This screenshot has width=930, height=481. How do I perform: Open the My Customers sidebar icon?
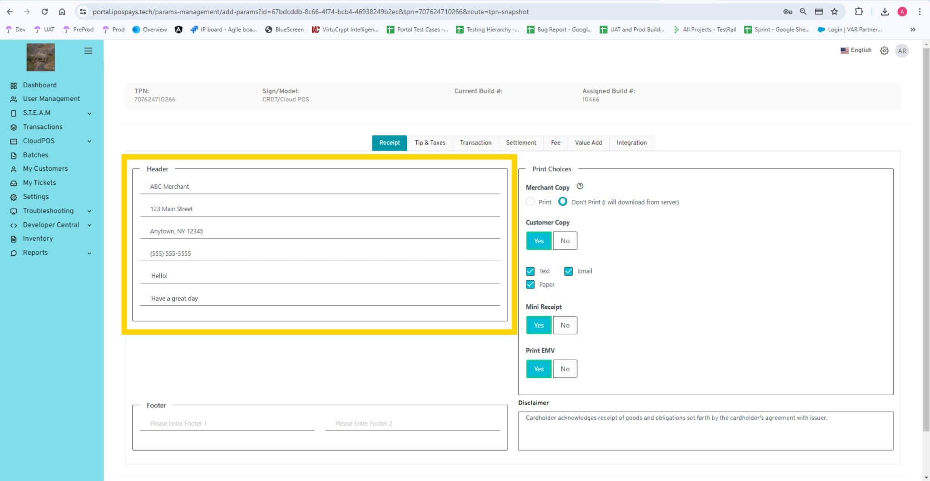coord(14,169)
